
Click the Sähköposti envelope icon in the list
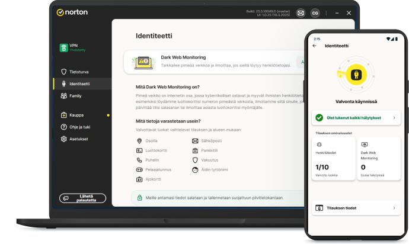(x=195, y=141)
